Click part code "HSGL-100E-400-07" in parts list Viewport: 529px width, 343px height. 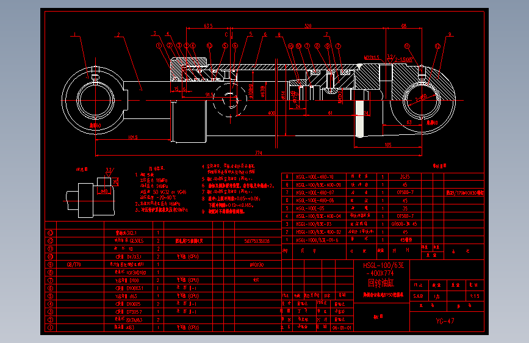[x=315, y=192]
